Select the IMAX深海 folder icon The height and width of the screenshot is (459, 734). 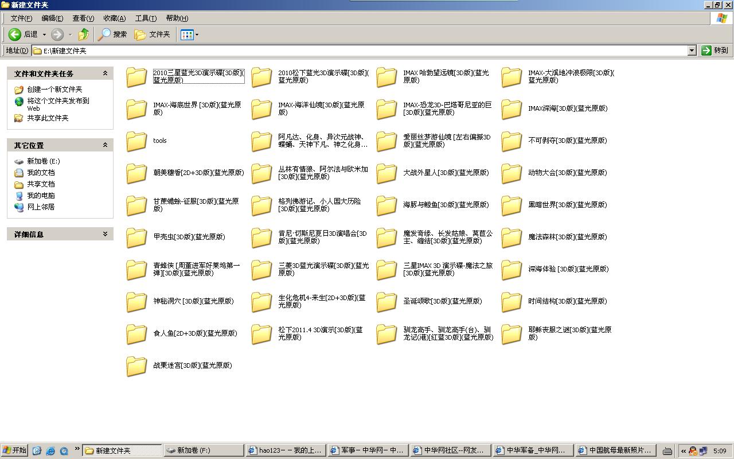click(x=512, y=108)
